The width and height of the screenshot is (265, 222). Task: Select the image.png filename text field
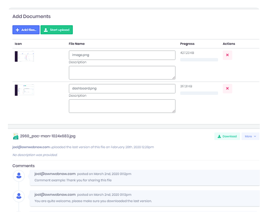pyautogui.click(x=122, y=55)
